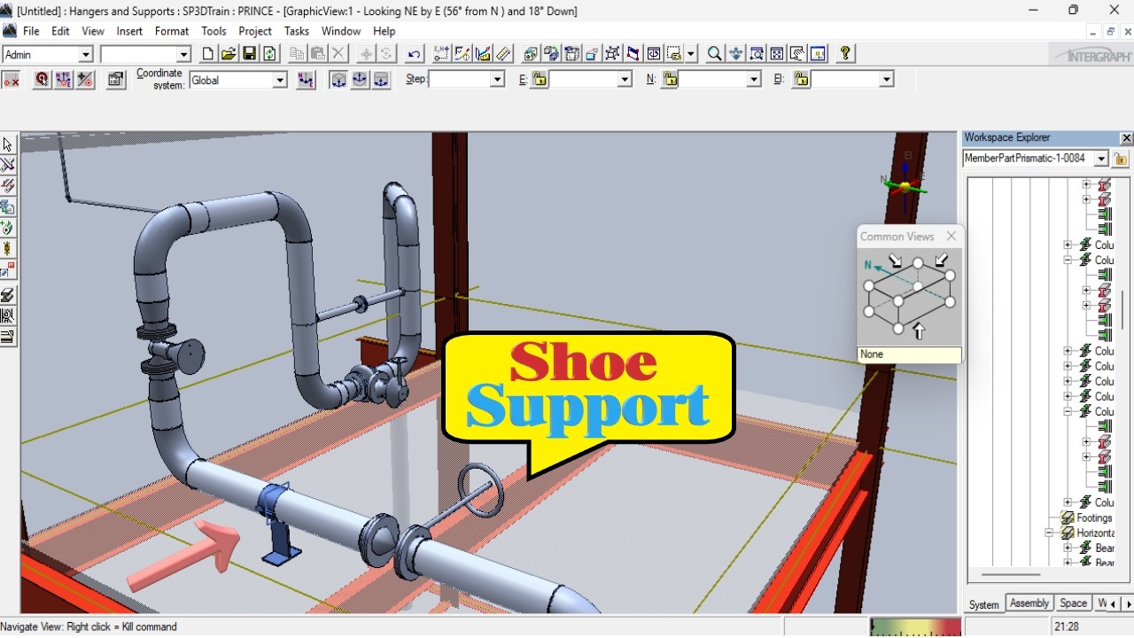Image resolution: width=1134 pixels, height=638 pixels.
Task: Select the Footings tree item
Action: click(x=1094, y=518)
